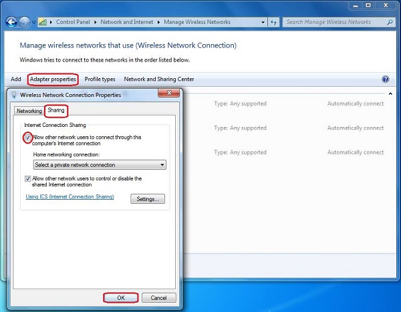
Task: Click Profile types in the toolbar
Action: pyautogui.click(x=100, y=80)
